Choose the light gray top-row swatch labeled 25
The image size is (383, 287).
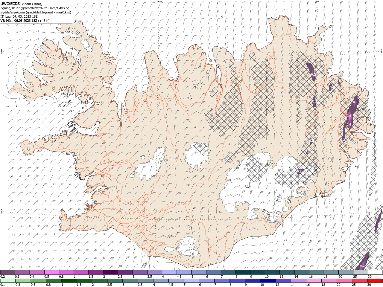pyautogui.click(x=360, y=272)
